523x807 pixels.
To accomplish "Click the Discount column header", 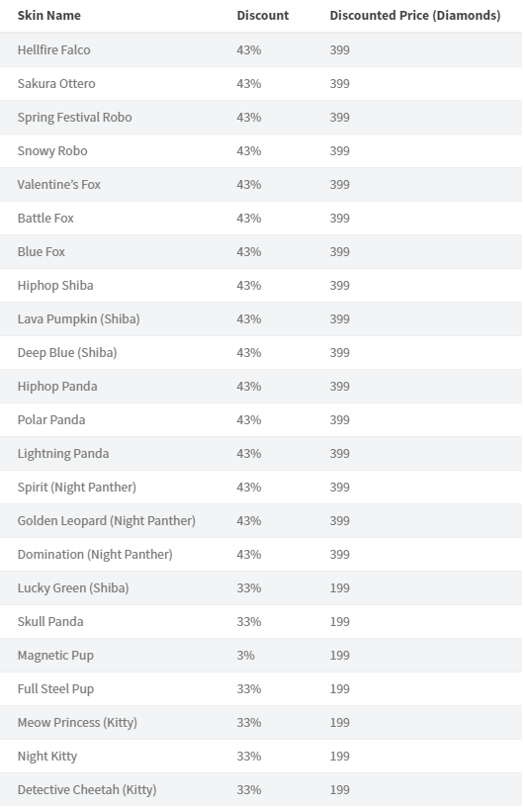I will click(262, 16).
